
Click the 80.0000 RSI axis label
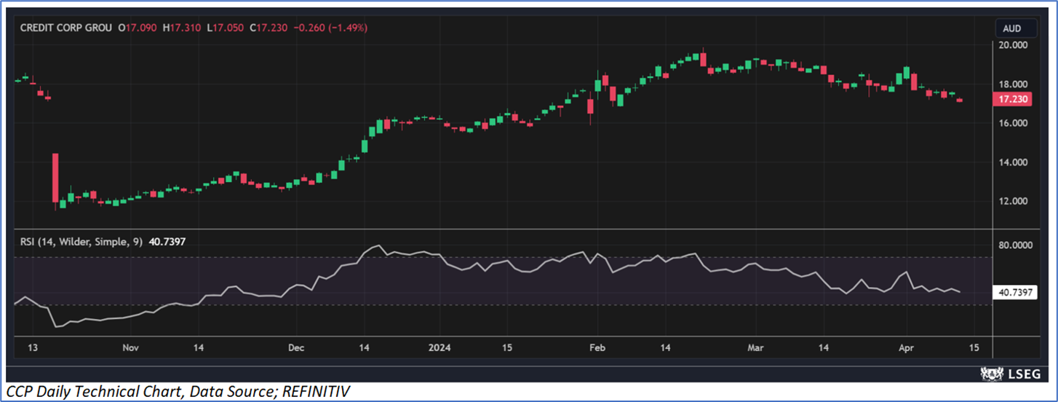[1015, 245]
